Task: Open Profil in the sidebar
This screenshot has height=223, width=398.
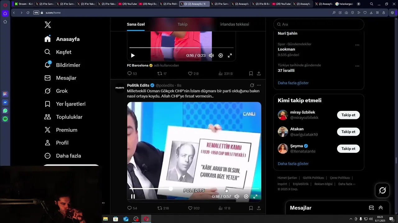Action: pos(56,143)
